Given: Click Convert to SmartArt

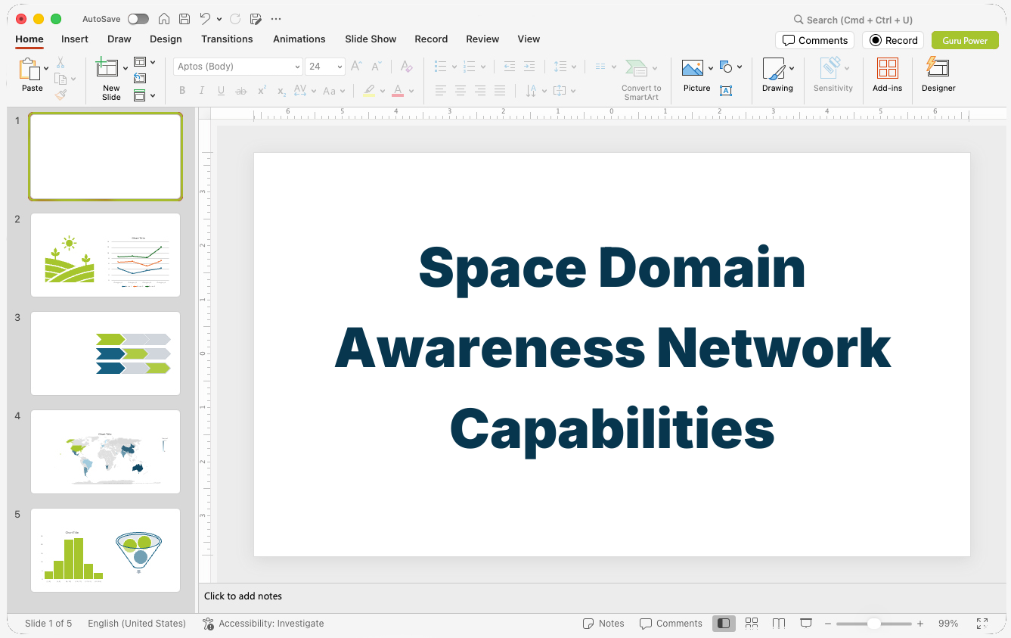Looking at the screenshot, I should pos(641,79).
